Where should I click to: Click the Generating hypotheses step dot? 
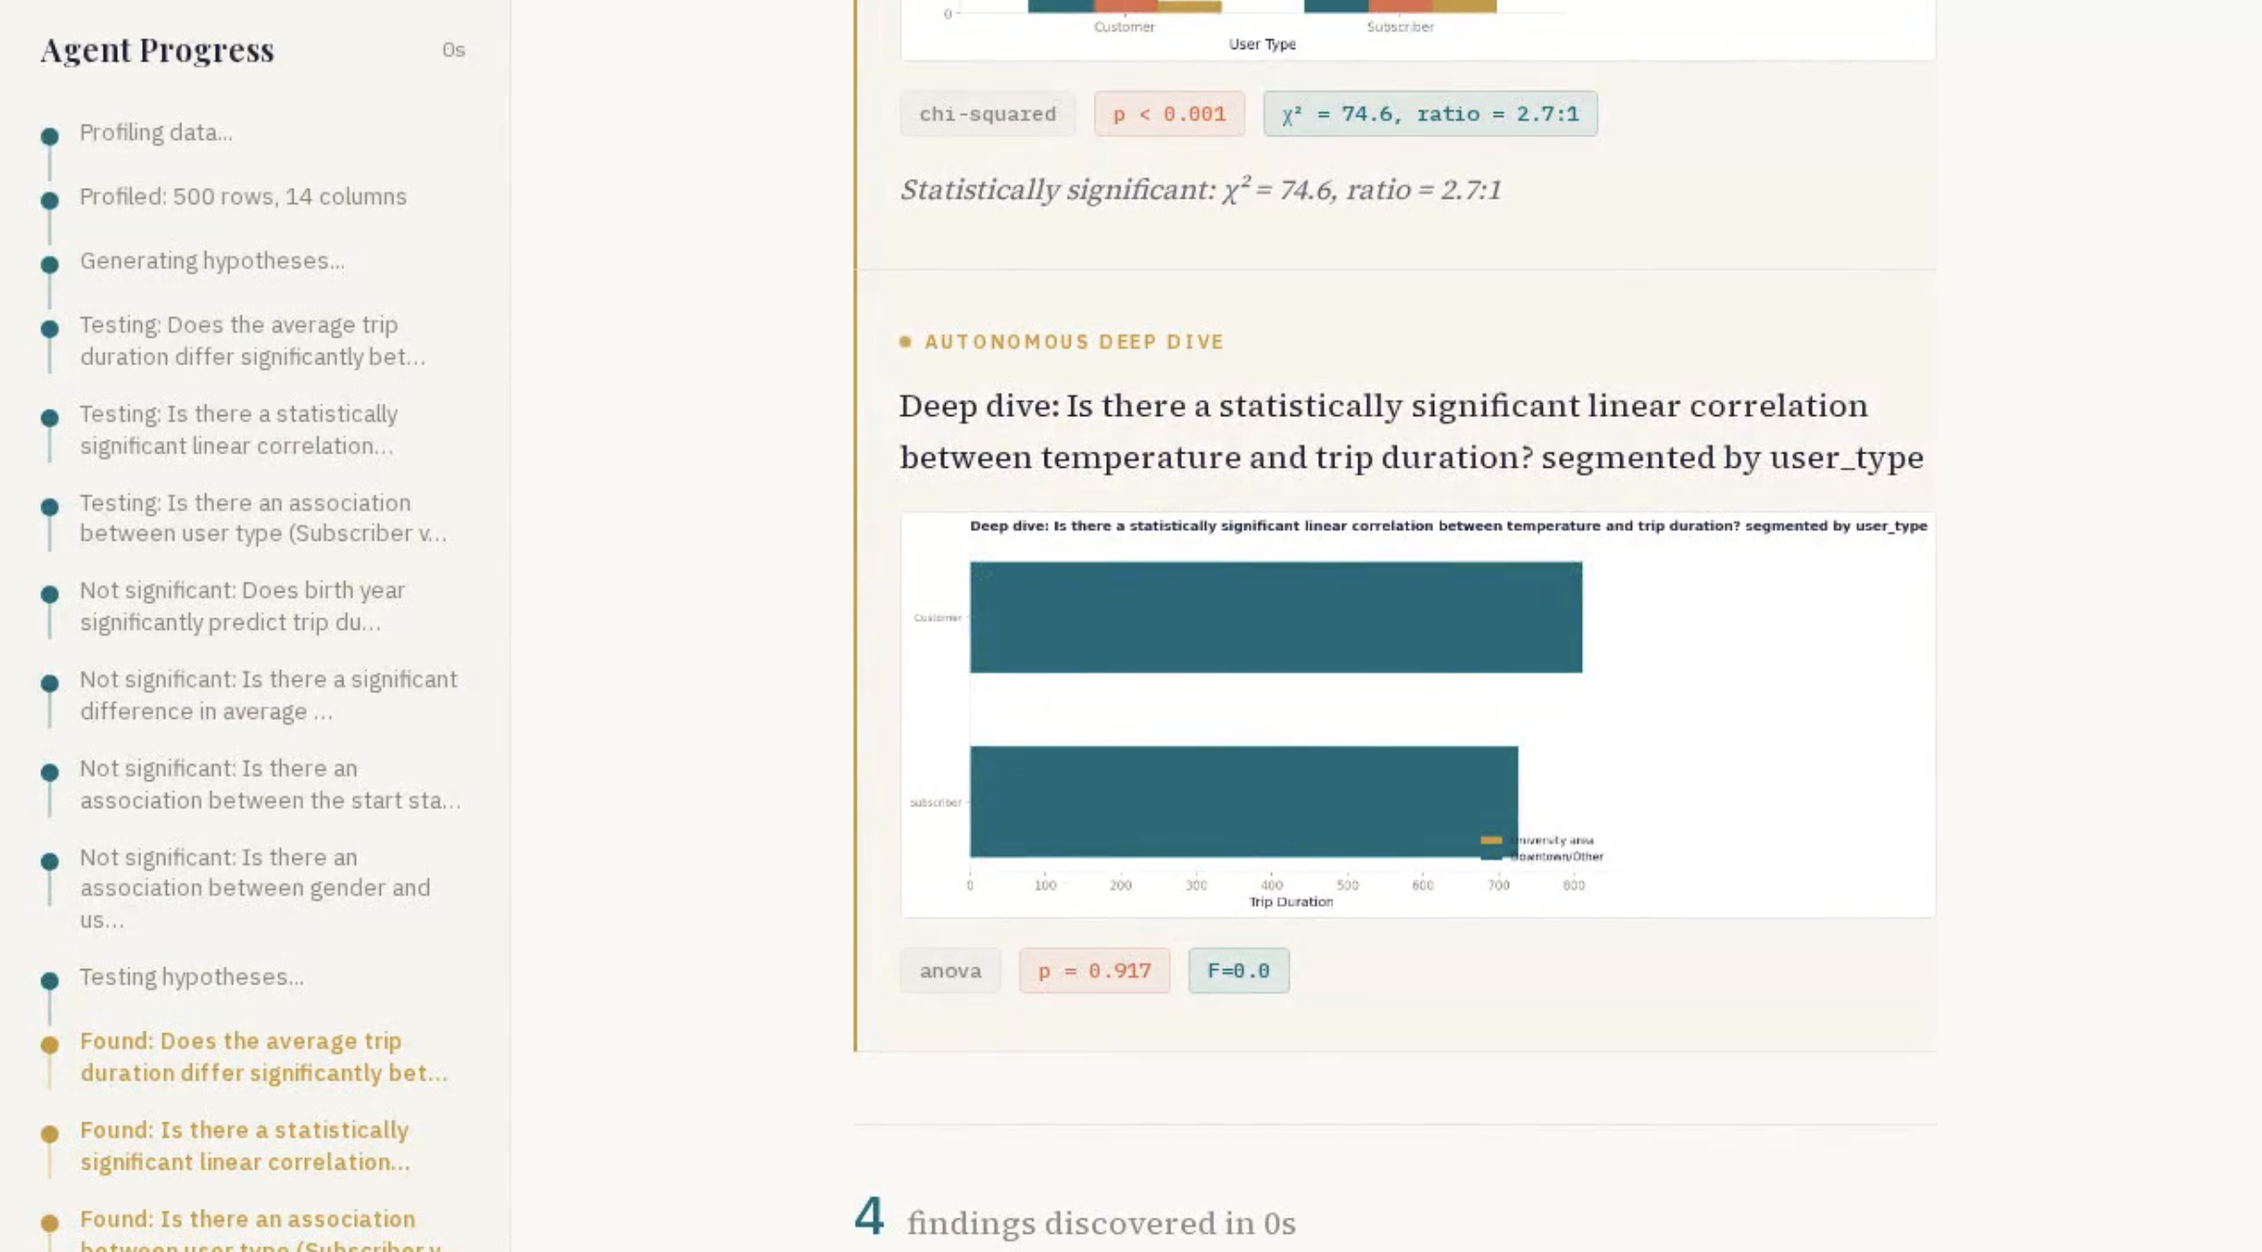tap(50, 265)
